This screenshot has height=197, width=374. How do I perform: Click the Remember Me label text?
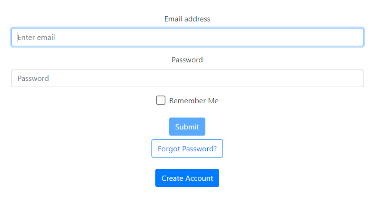[193, 101]
